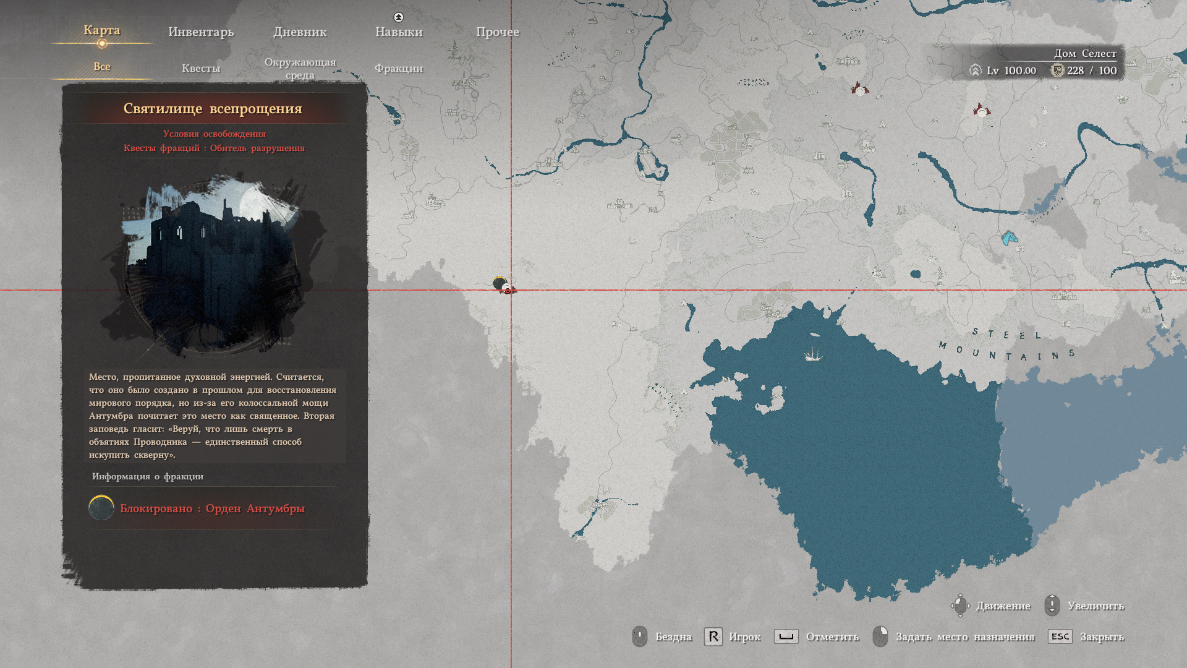Click the Блокировано: Орден Антумбры link
The height and width of the screenshot is (668, 1187).
(212, 508)
